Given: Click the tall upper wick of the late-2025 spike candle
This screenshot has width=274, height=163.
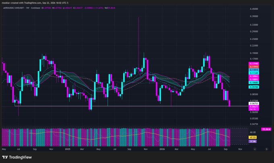Looking at the screenshot, I should click(139, 42).
